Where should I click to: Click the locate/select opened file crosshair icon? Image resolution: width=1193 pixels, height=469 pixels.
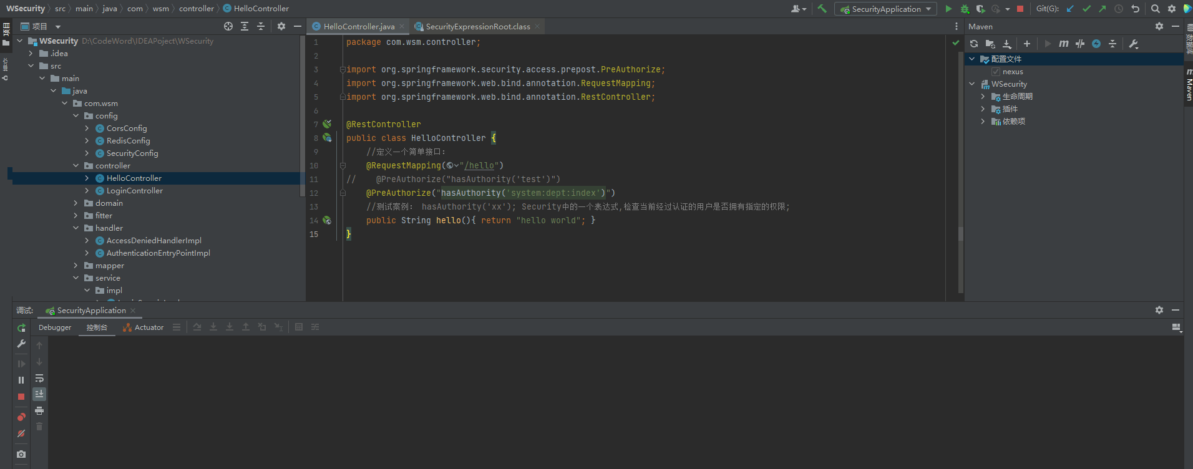[x=228, y=26]
